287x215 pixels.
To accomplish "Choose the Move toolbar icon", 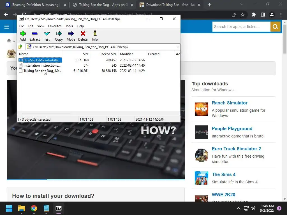I will [71, 36].
